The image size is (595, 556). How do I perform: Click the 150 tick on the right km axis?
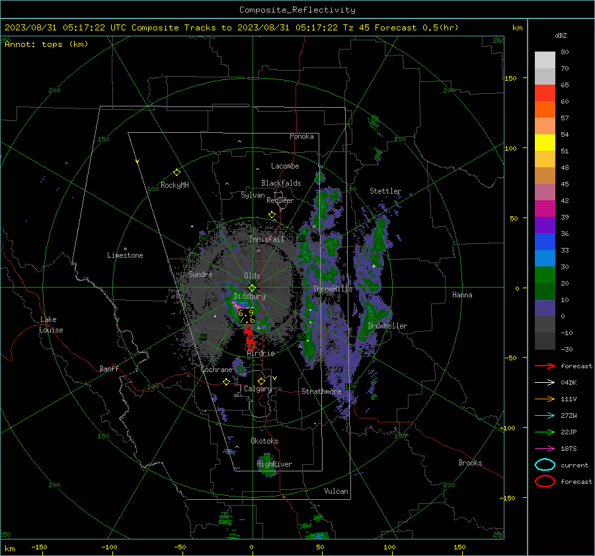[511, 78]
